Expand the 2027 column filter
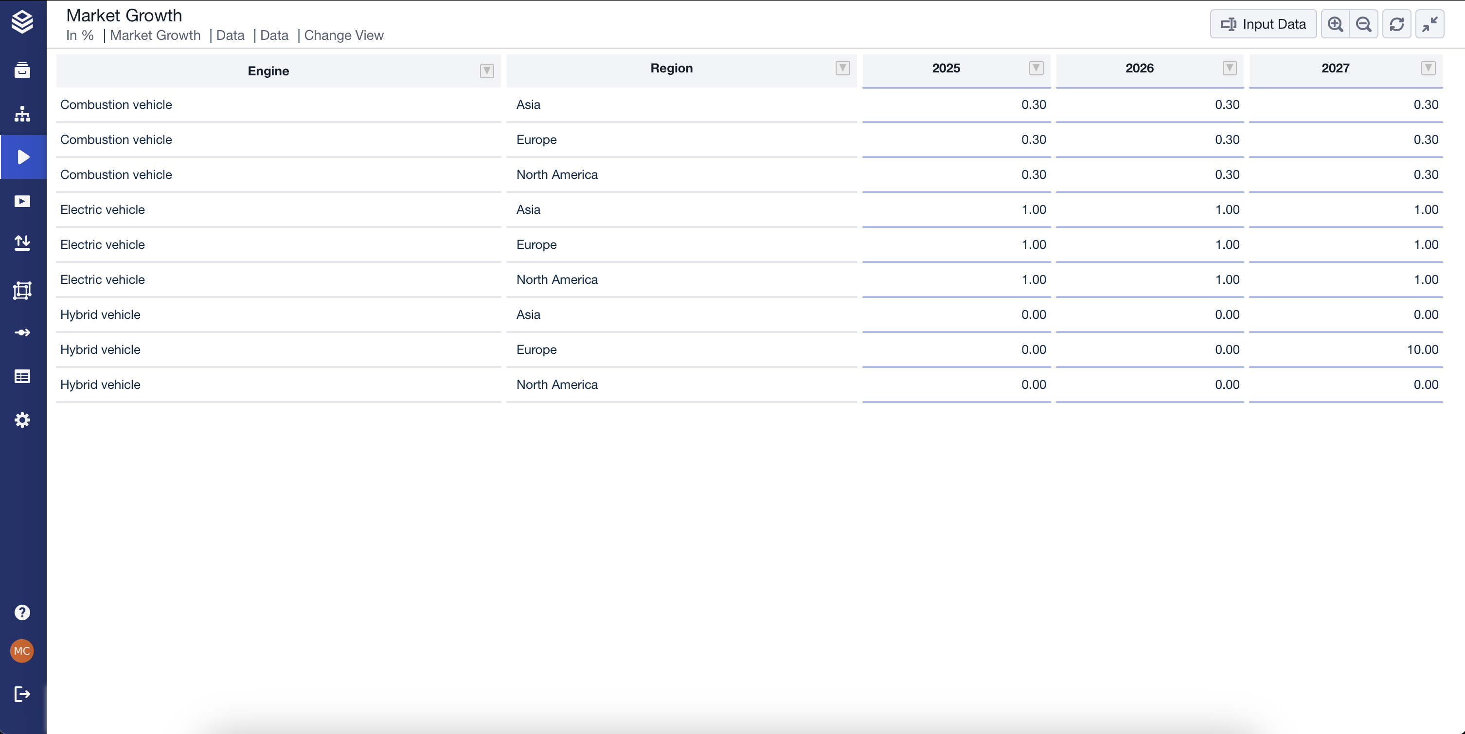The height and width of the screenshot is (734, 1465). (1428, 68)
